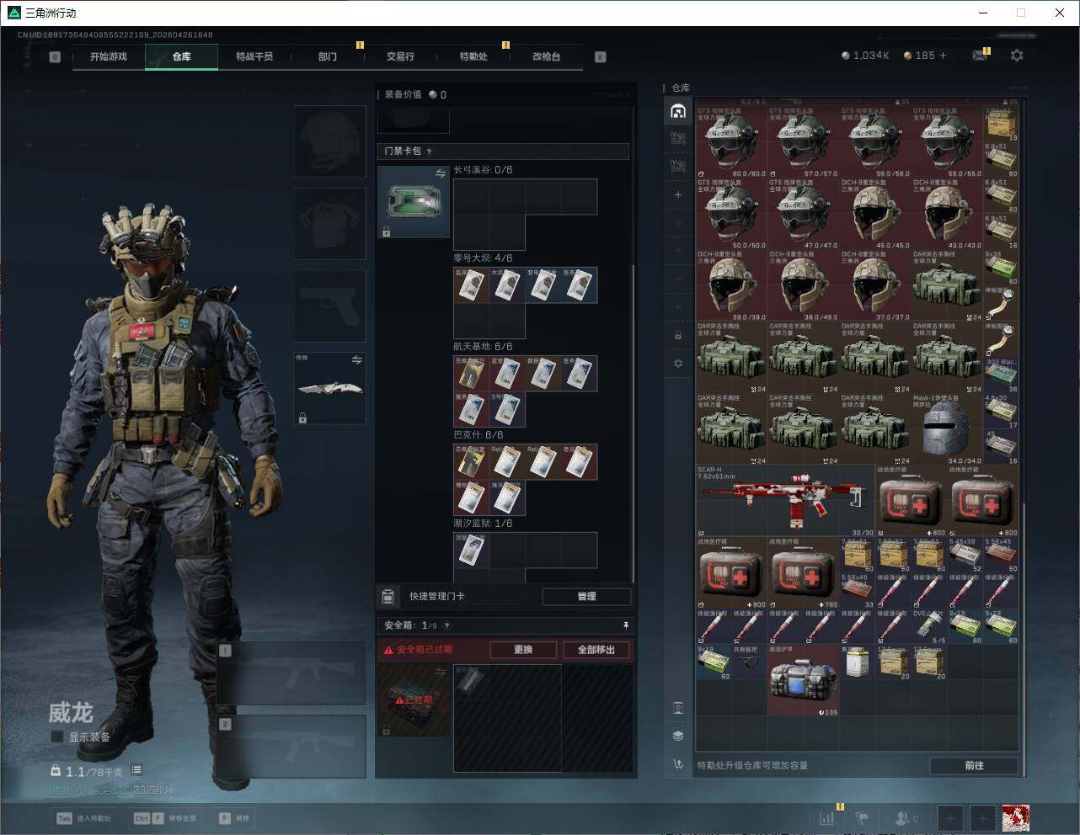Click the stack layers icon in the warehouse sidebar
Screen dimensions: 1080x835
678,736
